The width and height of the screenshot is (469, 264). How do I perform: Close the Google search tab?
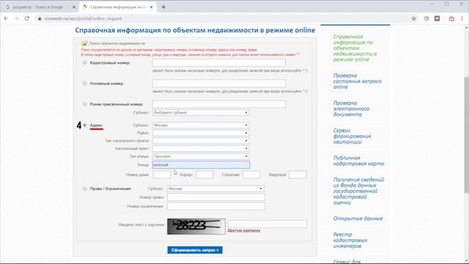(x=74, y=7)
